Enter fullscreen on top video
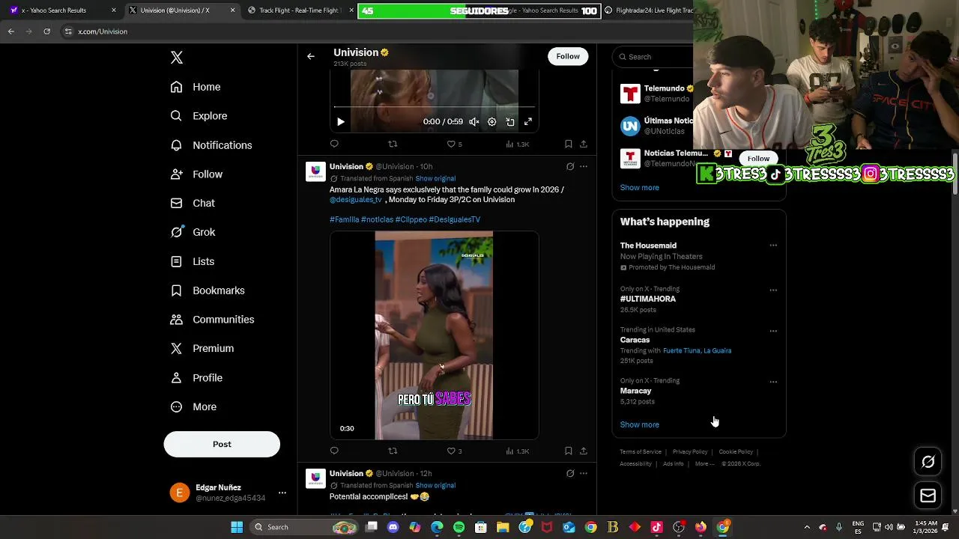This screenshot has width=959, height=539. click(x=528, y=121)
